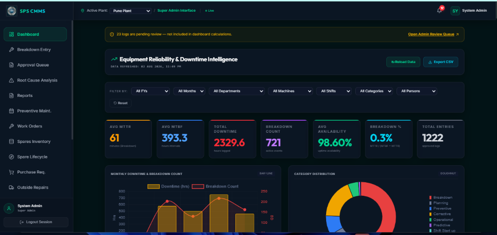Click the Operational legend entry

tap(441, 219)
